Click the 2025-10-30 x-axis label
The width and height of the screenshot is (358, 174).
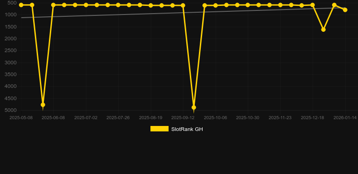tap(248, 118)
